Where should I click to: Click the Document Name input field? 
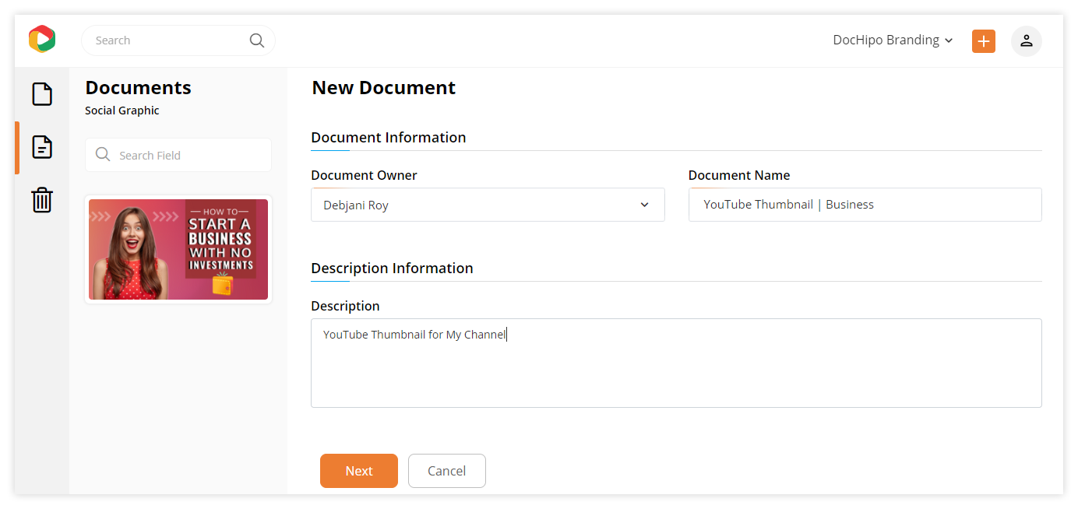(x=865, y=205)
